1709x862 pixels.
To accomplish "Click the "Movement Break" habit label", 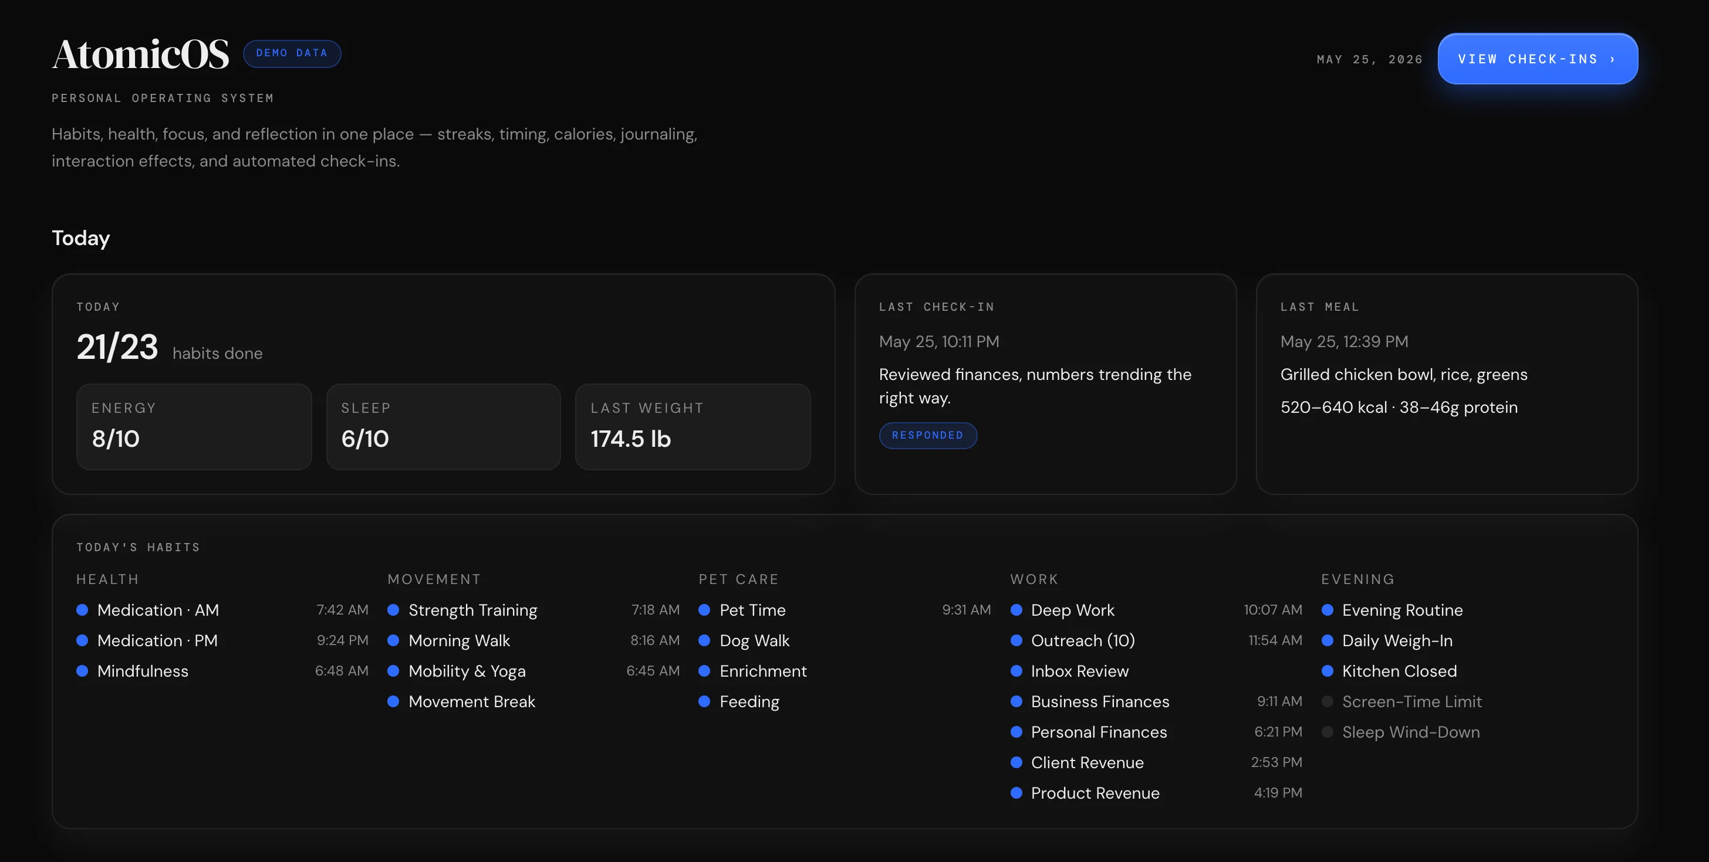I will (x=472, y=701).
